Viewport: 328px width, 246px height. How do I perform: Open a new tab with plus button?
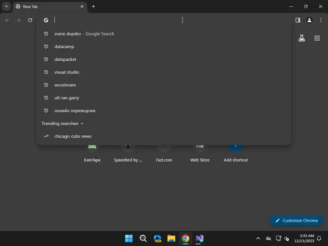(94, 6)
